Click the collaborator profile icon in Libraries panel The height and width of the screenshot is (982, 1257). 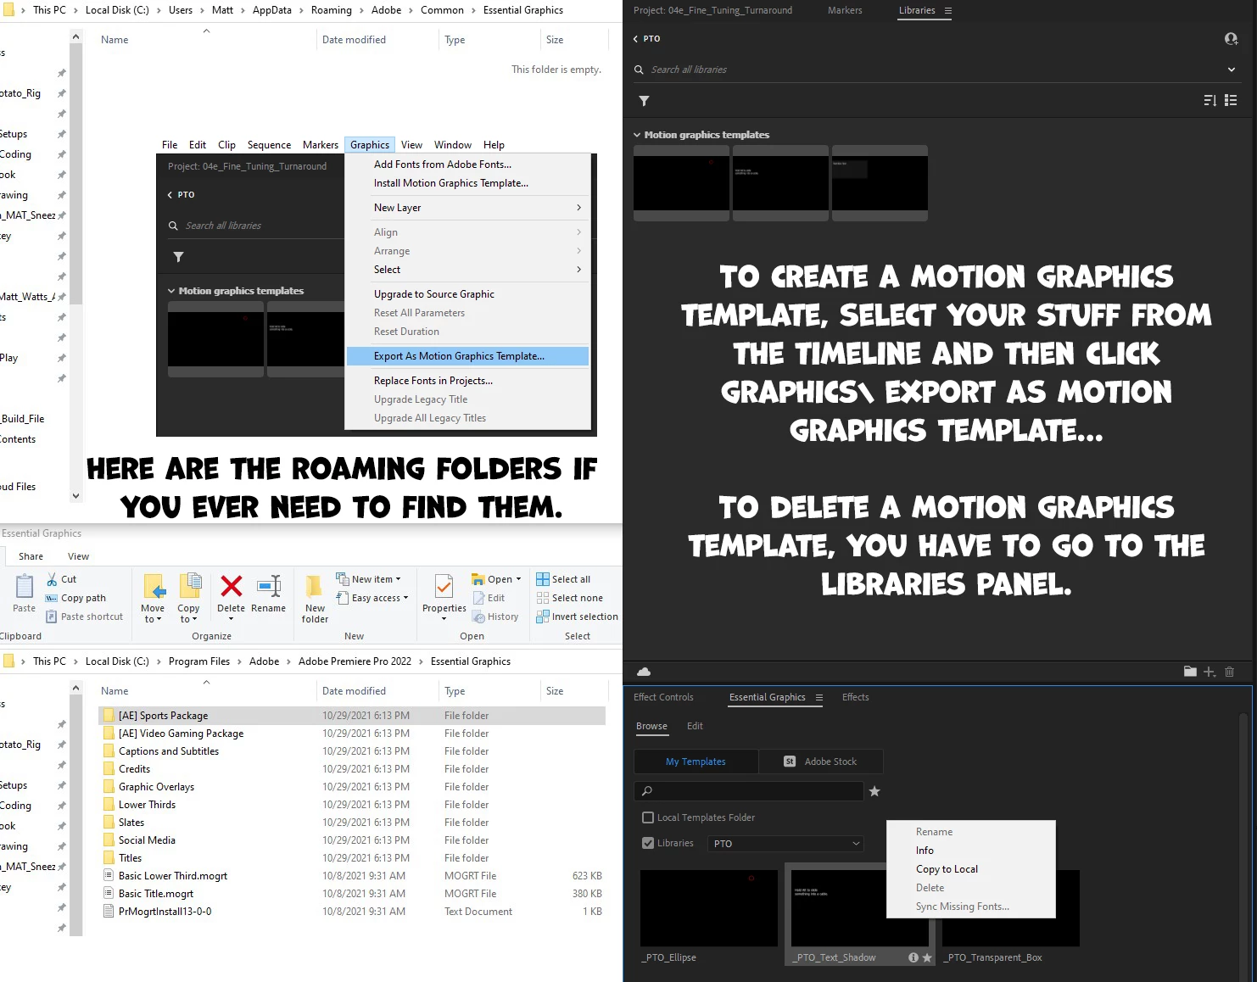point(1232,39)
